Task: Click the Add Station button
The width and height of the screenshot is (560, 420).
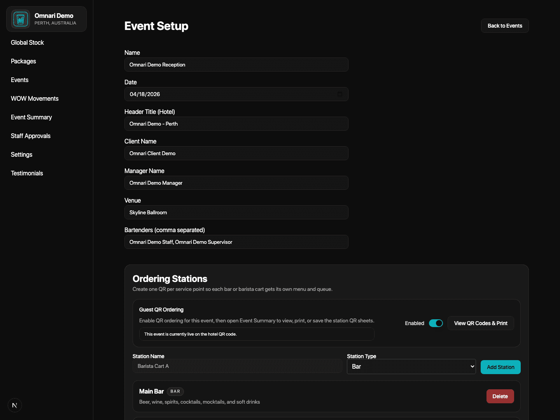Action: tap(500, 367)
